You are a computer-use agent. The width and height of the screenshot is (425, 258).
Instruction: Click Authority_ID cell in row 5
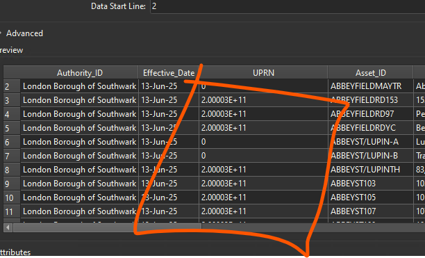[x=79, y=128]
